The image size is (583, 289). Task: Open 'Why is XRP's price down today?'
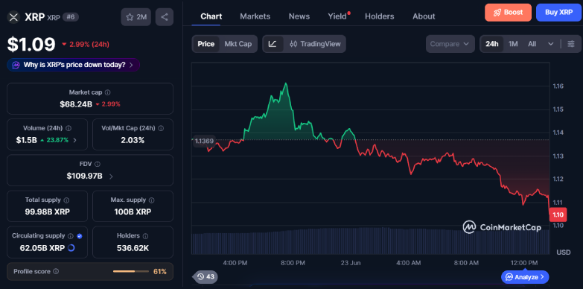(x=73, y=65)
